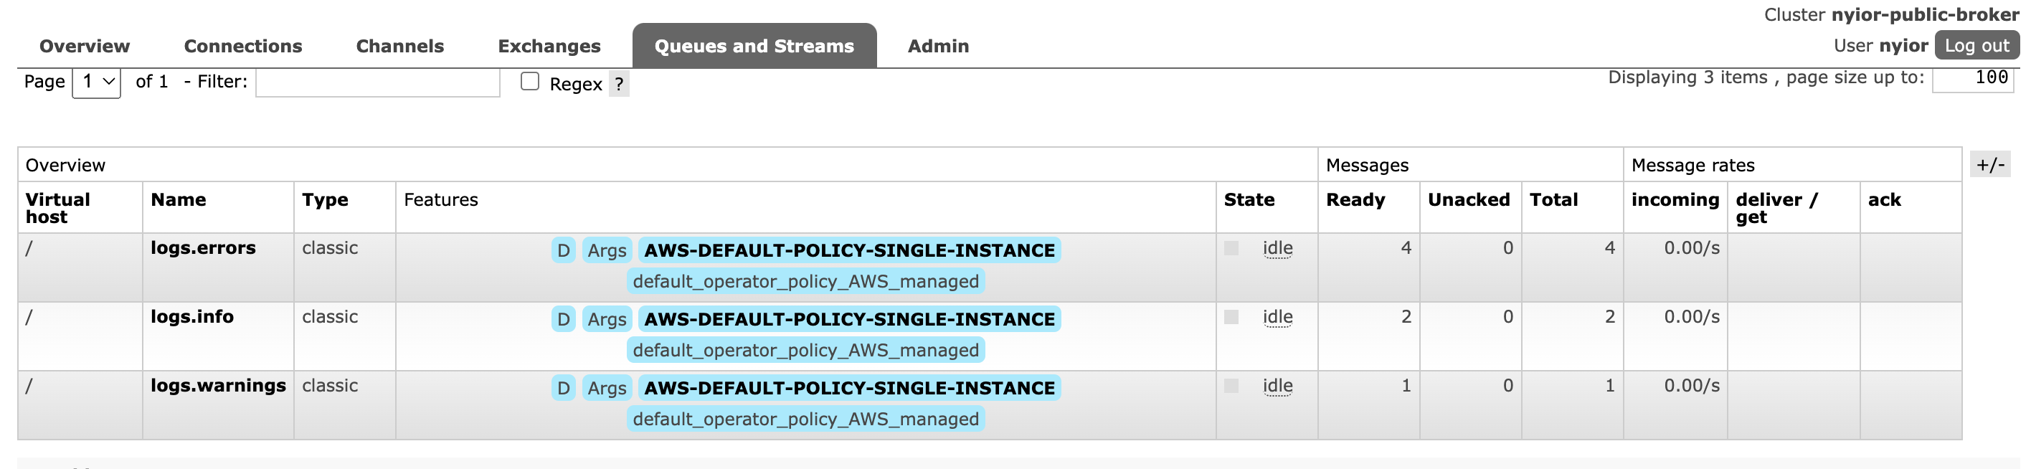
Task: Click the user name nyior
Action: [1903, 46]
